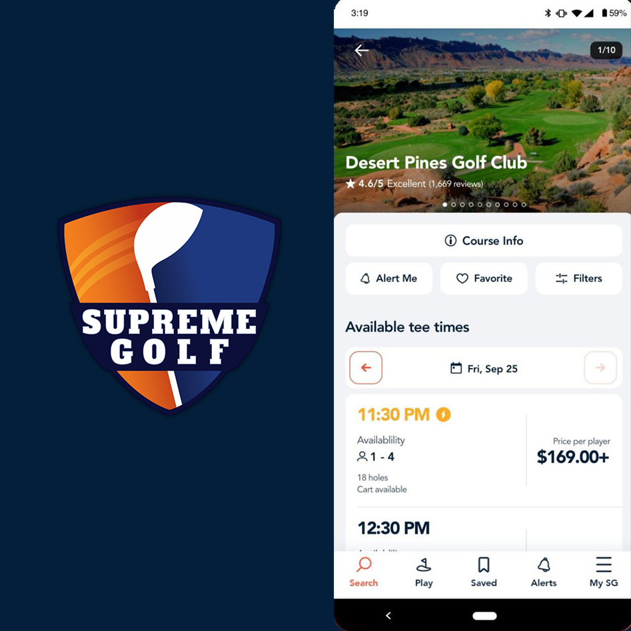Screen dimensions: 631x631
Task: Tap the second photo carousel dot
Action: 454,205
